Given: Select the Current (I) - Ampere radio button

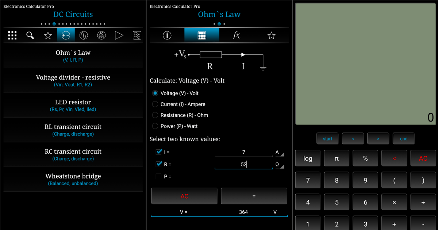Looking at the screenshot, I should click(155, 104).
